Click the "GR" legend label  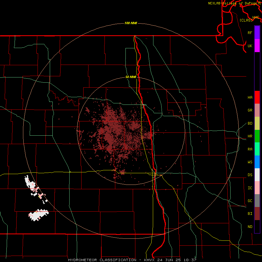coord(250,110)
